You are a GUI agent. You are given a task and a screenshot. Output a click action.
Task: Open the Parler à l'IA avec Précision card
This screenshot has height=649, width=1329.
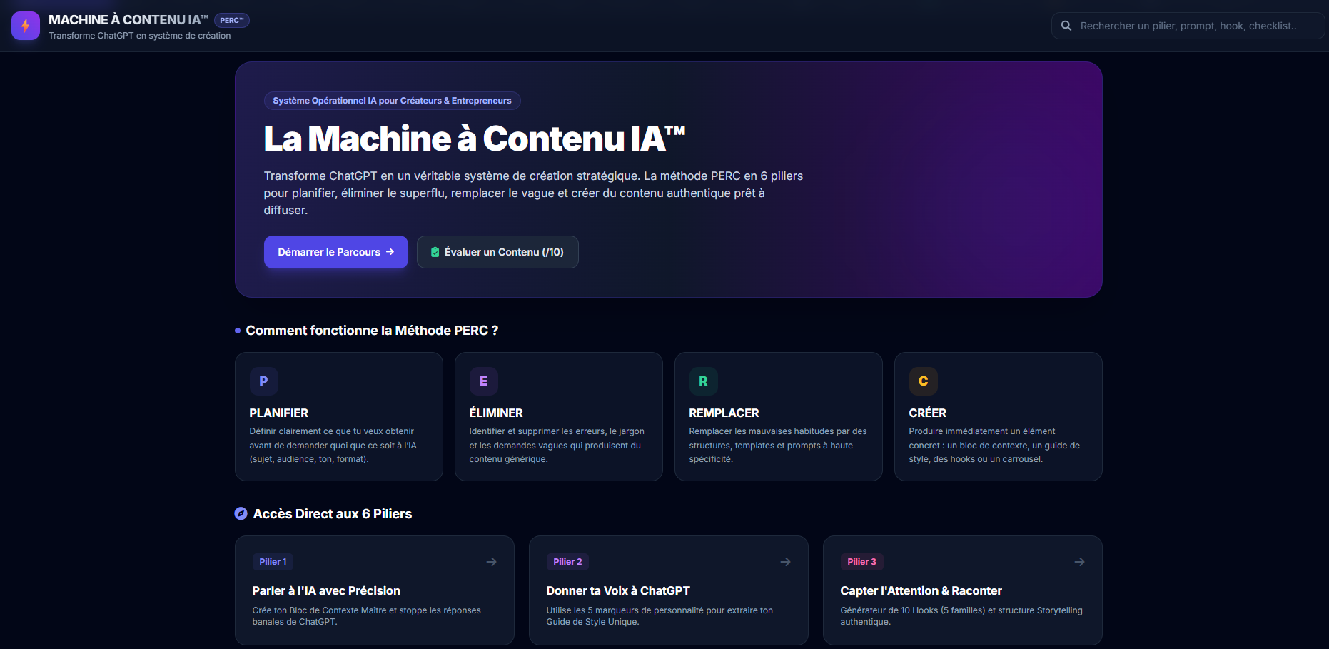pyautogui.click(x=375, y=590)
